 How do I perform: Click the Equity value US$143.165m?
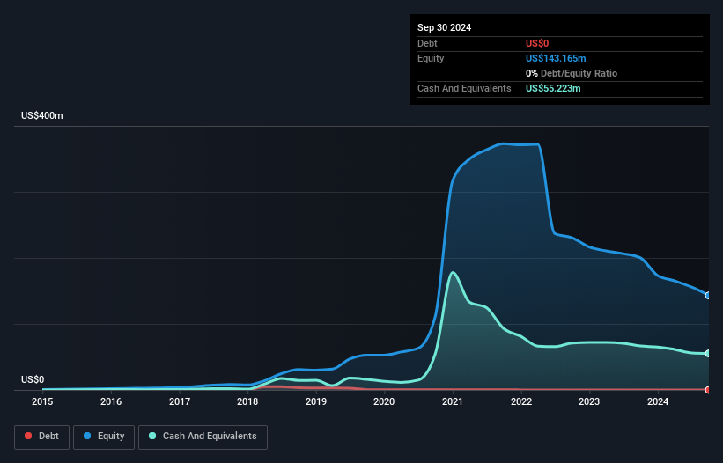[556, 58]
